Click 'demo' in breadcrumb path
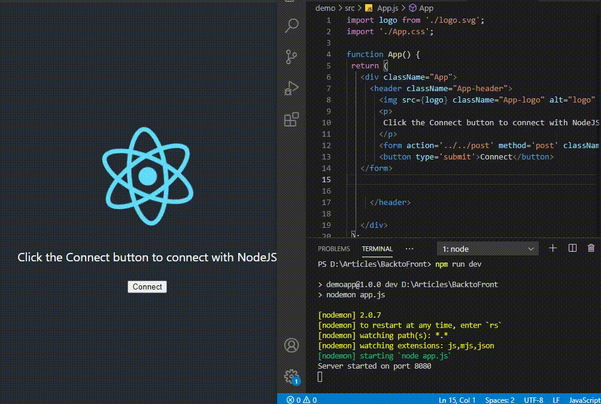The height and width of the screenshot is (404, 601). coord(325,8)
